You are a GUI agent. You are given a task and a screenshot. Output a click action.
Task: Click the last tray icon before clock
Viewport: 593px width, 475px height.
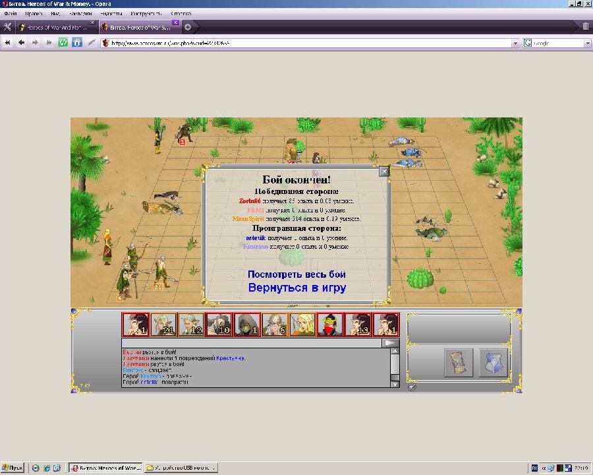(x=568, y=468)
